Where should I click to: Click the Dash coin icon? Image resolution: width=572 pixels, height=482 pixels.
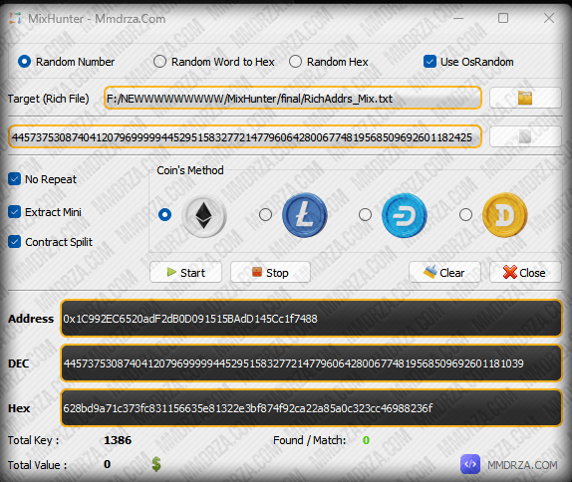405,215
